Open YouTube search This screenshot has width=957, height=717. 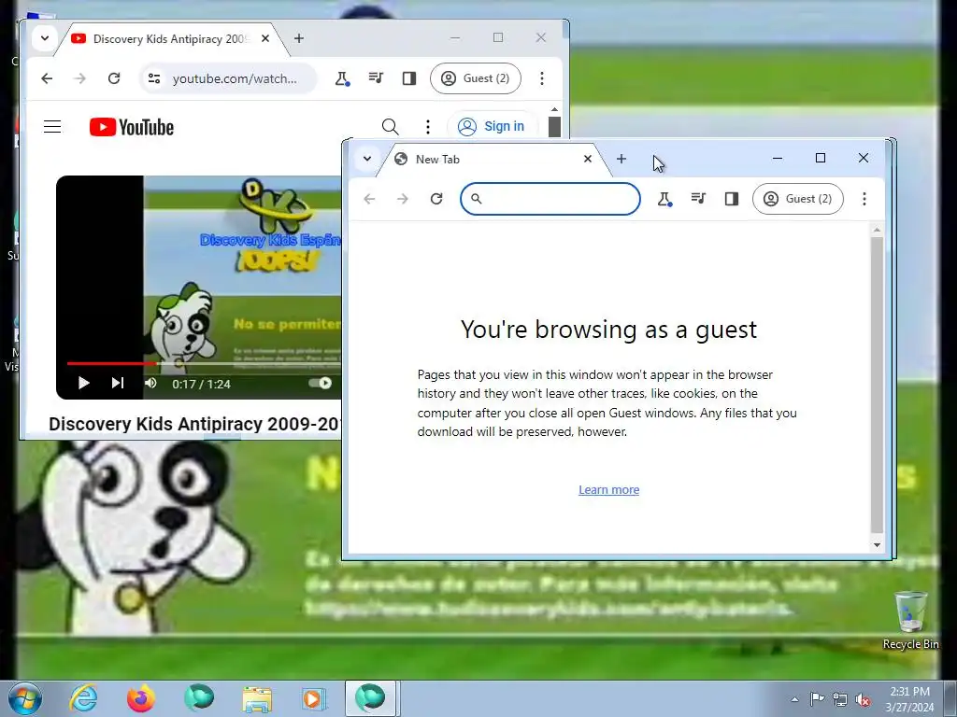click(x=391, y=127)
